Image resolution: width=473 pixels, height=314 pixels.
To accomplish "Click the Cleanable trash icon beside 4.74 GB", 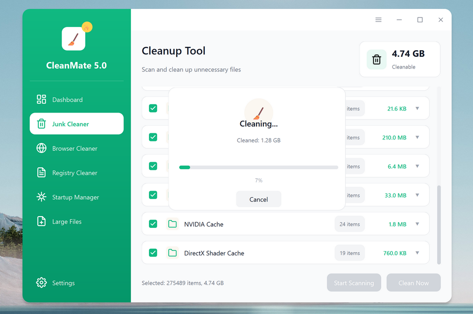I will pyautogui.click(x=376, y=59).
